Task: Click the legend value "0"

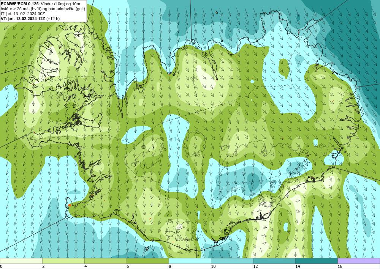Action: click(1, 266)
